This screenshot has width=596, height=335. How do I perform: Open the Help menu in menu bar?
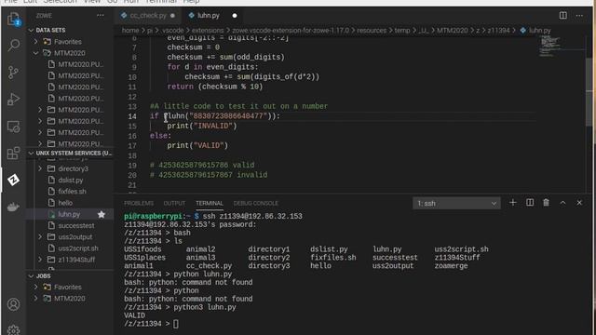[191, 2]
